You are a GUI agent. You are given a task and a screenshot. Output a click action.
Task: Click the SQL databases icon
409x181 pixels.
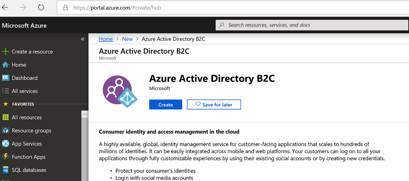[5, 170]
